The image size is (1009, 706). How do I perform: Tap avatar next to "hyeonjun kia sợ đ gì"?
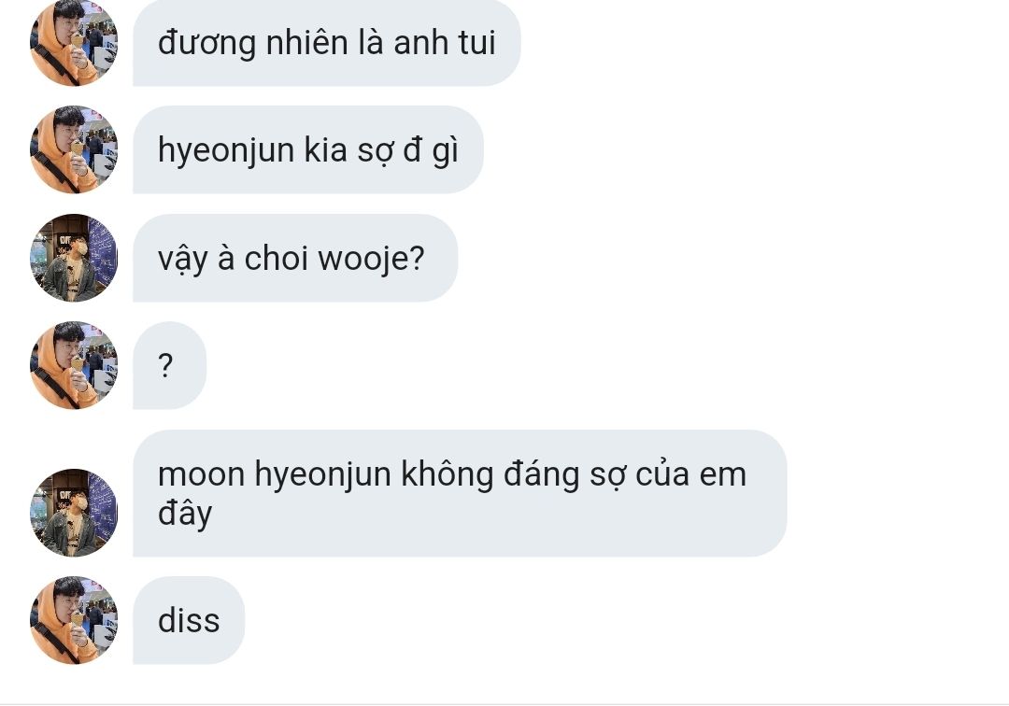pos(74,149)
